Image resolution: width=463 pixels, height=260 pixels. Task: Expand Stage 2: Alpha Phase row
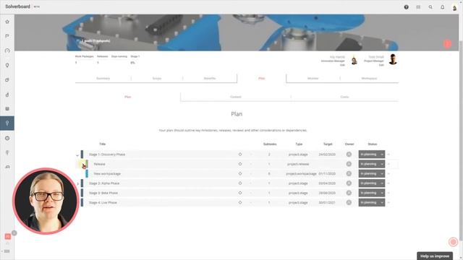coord(77,183)
